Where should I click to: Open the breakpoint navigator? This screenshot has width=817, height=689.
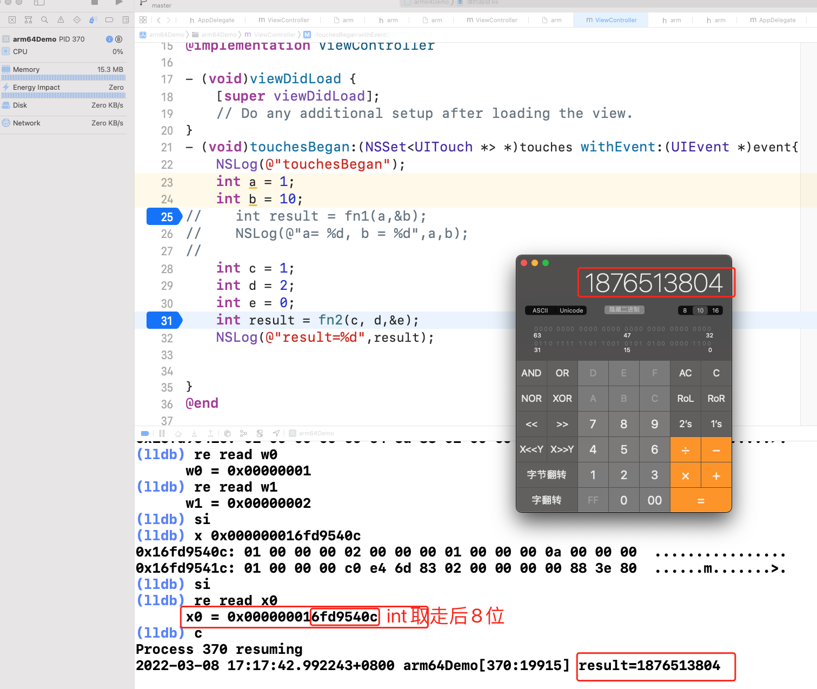tap(109, 20)
